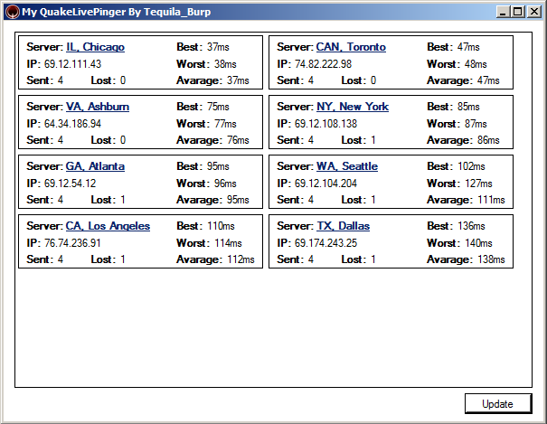Click the Chicago IP address 69.12.111.43
547x424 pixels.
coord(71,64)
